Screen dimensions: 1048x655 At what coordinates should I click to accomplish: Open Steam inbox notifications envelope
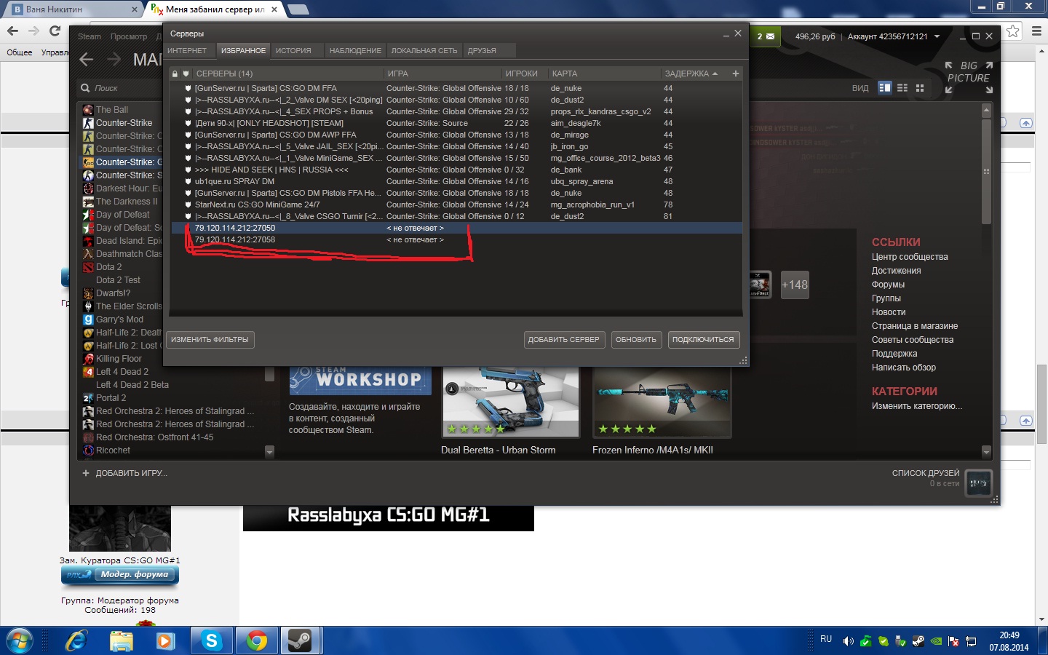[766, 36]
